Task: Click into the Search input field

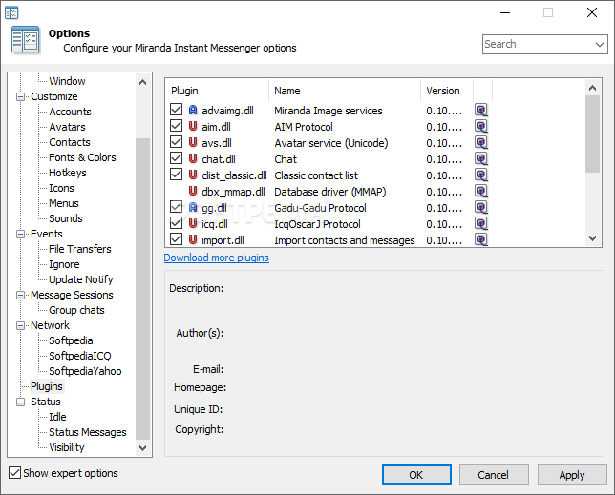Action: pyautogui.click(x=538, y=44)
